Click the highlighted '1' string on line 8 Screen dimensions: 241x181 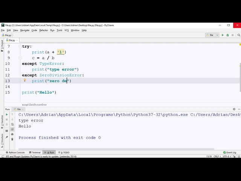pos(60,52)
